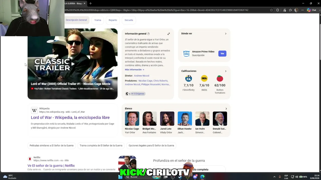Image resolution: width=321 pixels, height=180 pixels.
Task: Show the 5 Orígenes sources
Action: [x=135, y=94]
